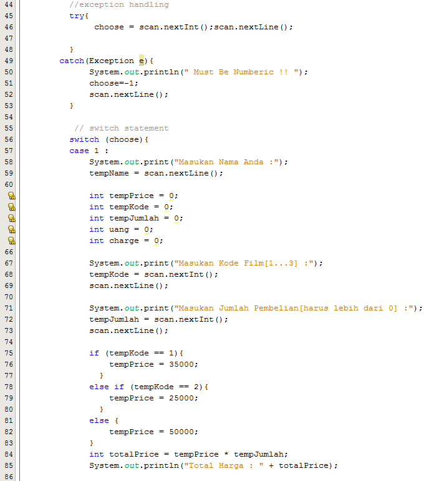
Task: Click "tempName" on line 59
Action: [x=109, y=173]
